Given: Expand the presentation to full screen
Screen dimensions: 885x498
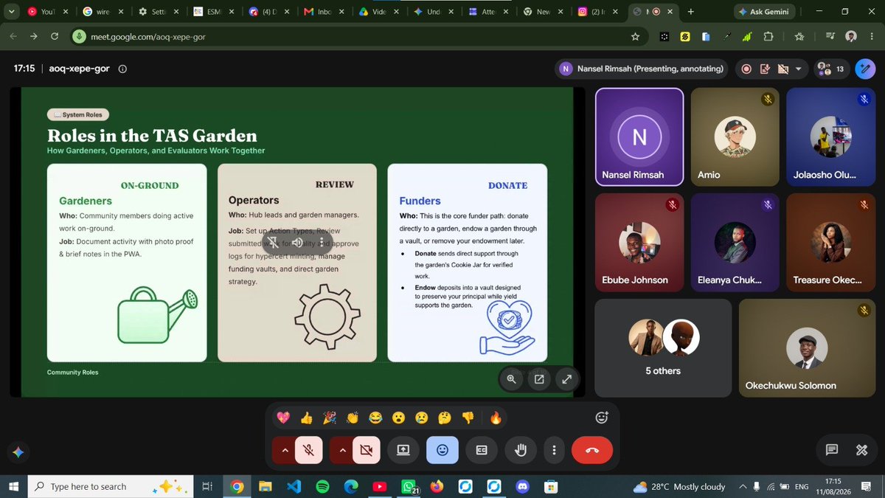Looking at the screenshot, I should pos(566,379).
